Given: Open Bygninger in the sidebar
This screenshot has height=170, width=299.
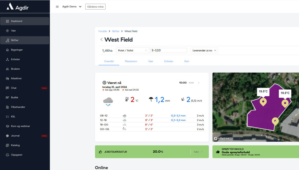Looking at the screenshot, I should point(17,50).
